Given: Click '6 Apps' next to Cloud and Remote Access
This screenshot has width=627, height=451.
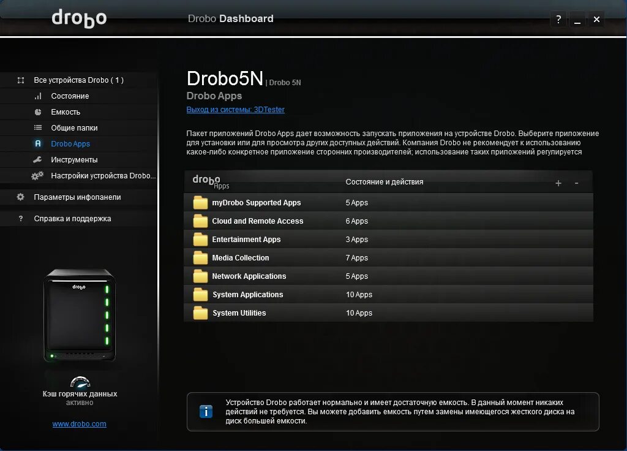Looking at the screenshot, I should (357, 221).
